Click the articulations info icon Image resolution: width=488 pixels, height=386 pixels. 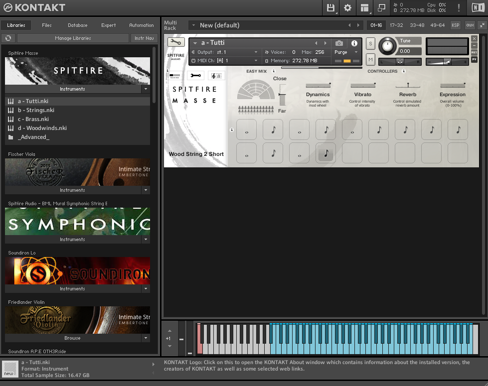pos(232,129)
